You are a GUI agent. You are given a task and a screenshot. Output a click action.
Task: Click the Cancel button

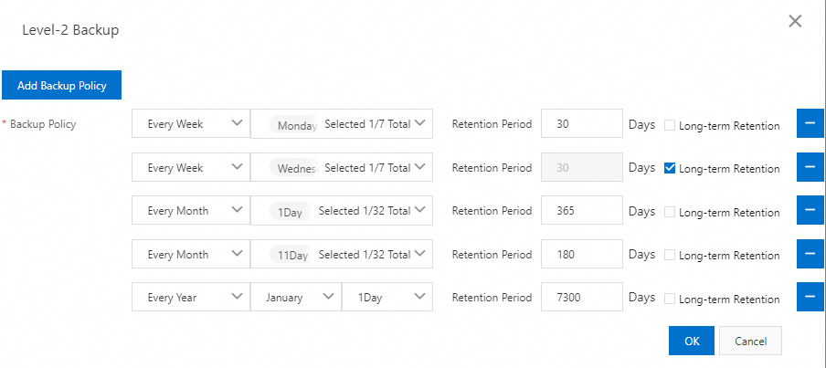pyautogui.click(x=750, y=341)
